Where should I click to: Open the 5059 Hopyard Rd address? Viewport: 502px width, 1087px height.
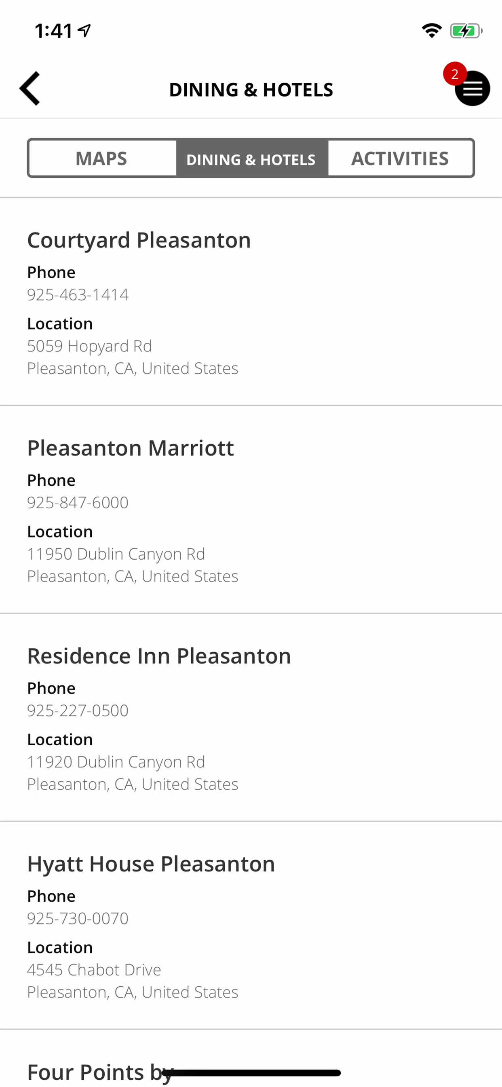[x=89, y=347]
